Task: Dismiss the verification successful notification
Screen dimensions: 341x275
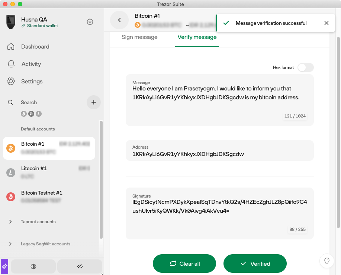Action: (x=326, y=23)
